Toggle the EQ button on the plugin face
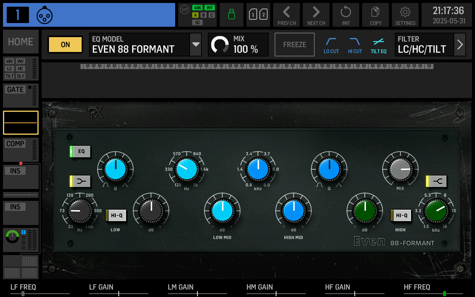475x297 pixels. [x=80, y=152]
